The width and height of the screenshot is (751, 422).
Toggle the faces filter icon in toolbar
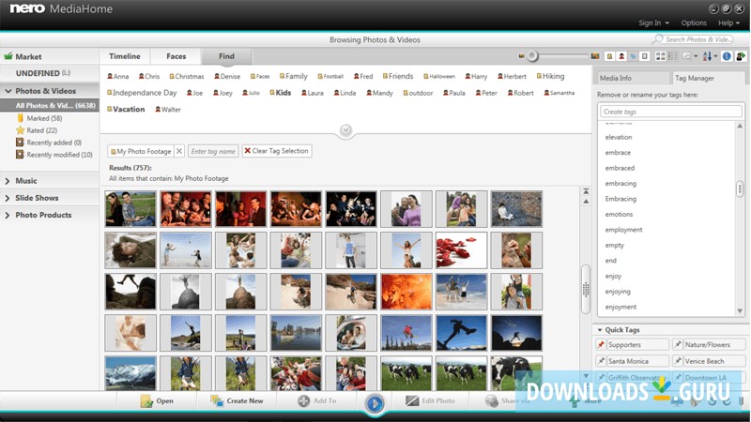[621, 56]
